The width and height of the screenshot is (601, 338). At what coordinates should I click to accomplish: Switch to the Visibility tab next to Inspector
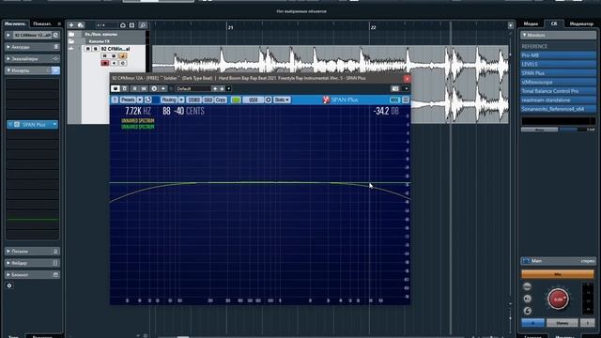pos(42,23)
